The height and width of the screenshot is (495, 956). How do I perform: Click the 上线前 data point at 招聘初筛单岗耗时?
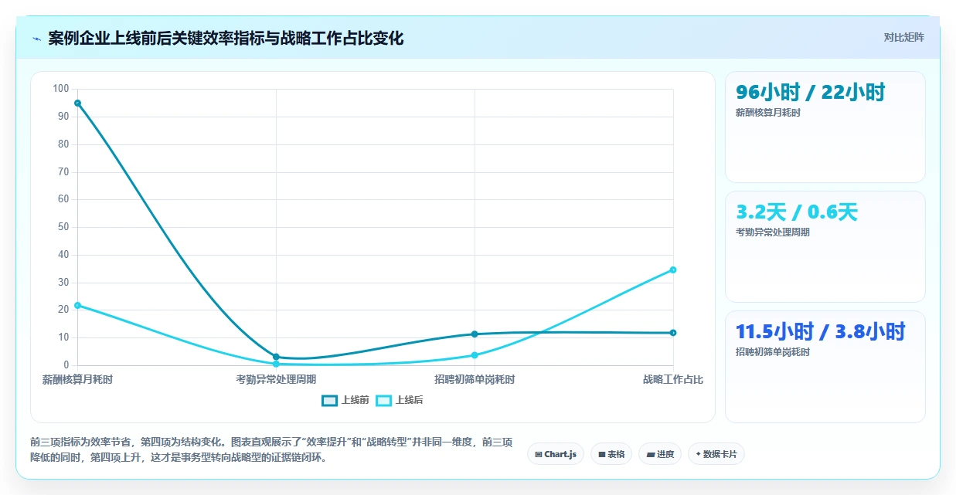click(x=475, y=334)
